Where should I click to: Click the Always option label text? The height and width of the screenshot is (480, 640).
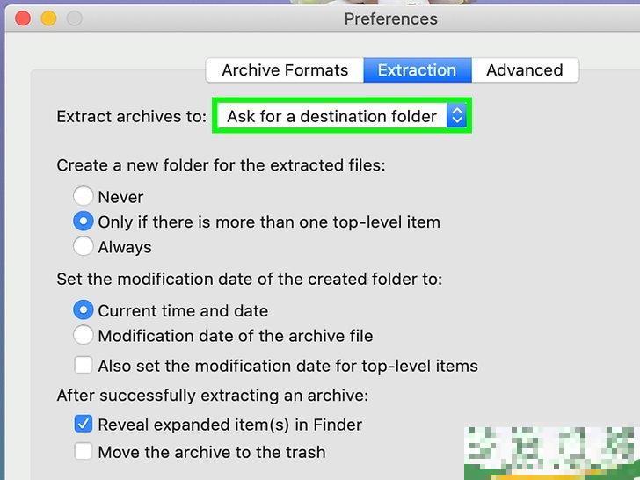pos(125,247)
